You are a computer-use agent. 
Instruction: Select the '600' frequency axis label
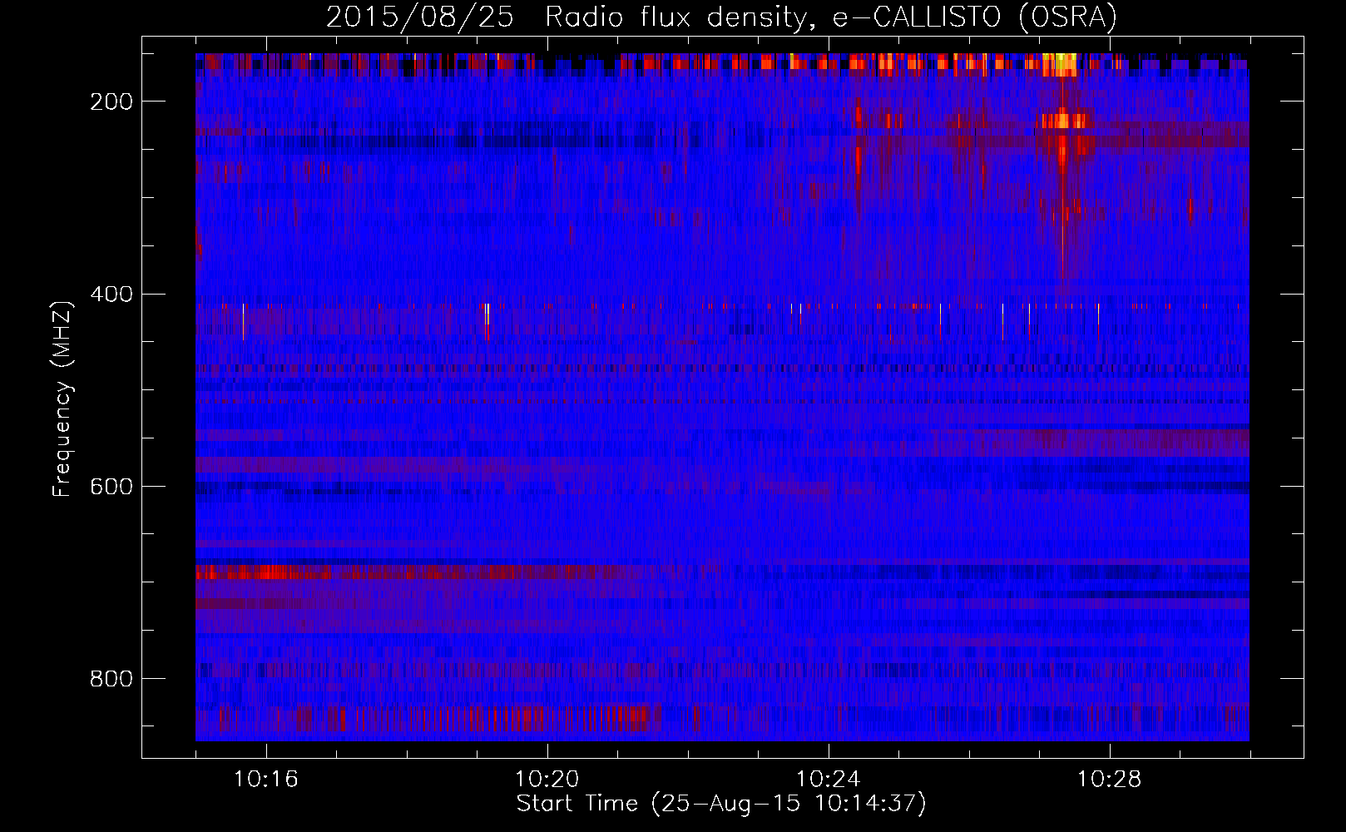point(111,487)
